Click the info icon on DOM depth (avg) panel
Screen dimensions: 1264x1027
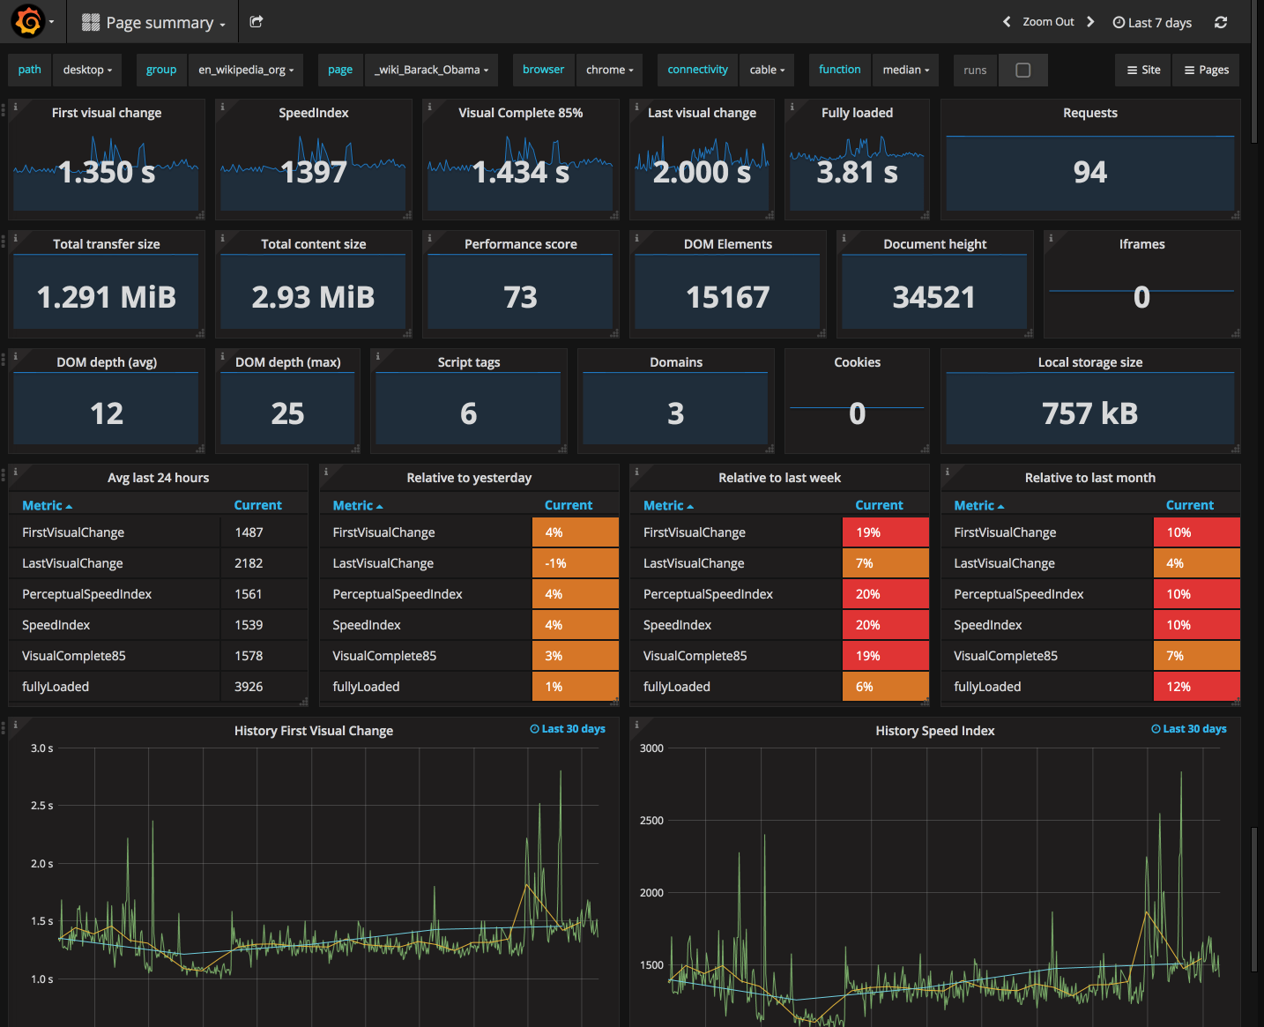[15, 355]
